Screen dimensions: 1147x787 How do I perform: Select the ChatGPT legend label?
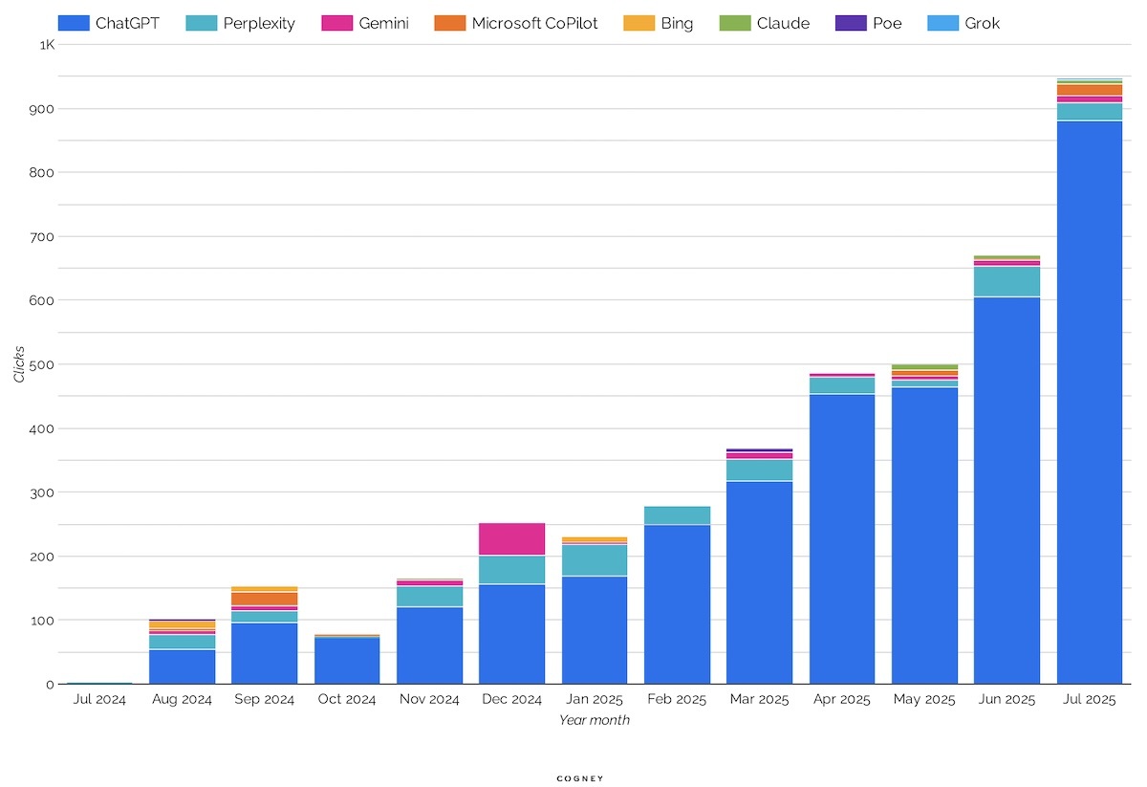coord(127,23)
